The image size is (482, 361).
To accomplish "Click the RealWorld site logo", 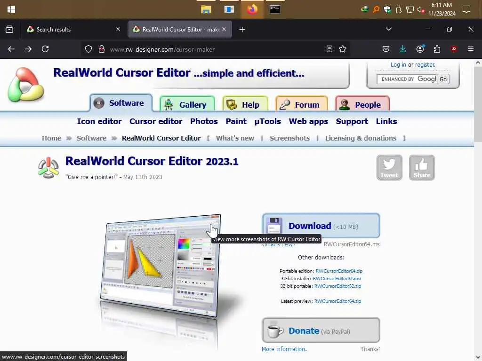I will 26,85.
